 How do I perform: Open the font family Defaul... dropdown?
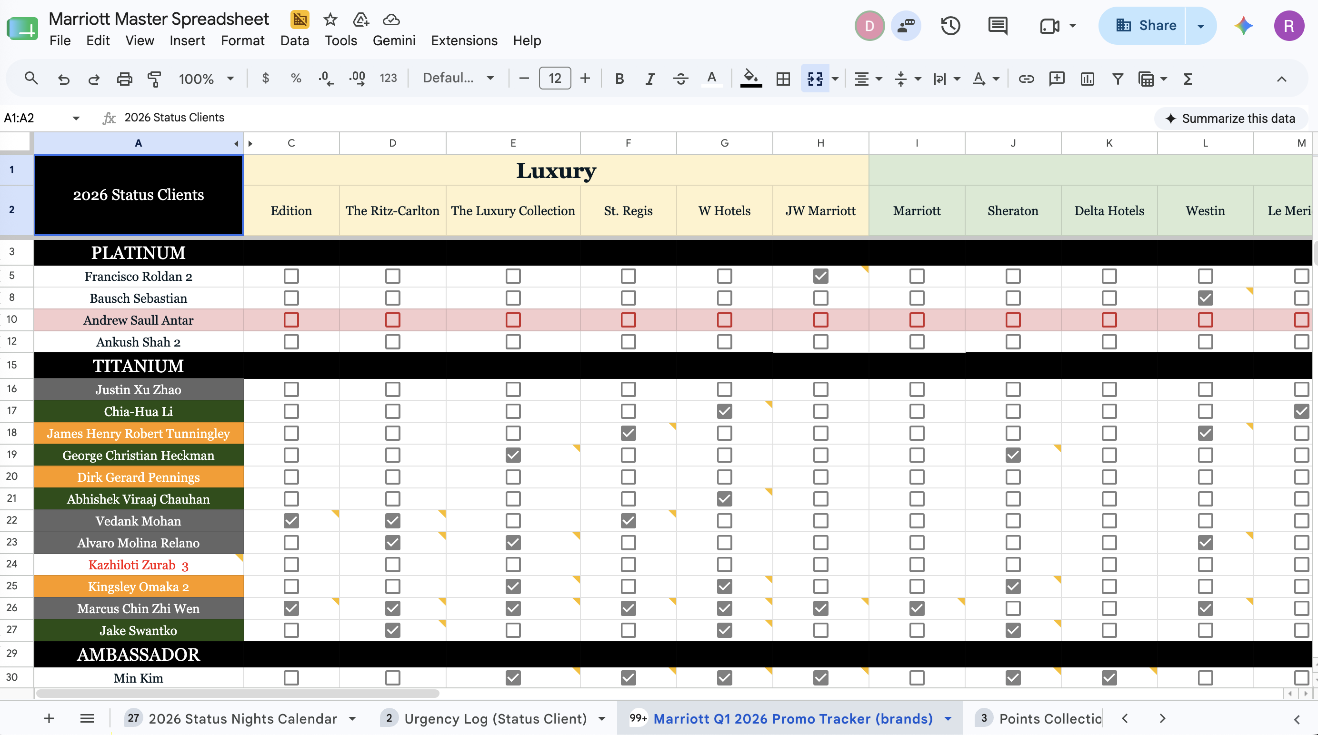(458, 78)
